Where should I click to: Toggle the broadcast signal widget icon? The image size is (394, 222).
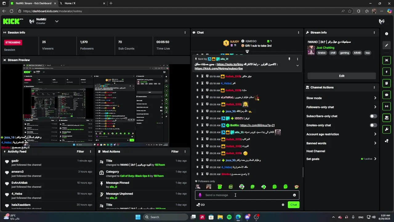(387, 106)
